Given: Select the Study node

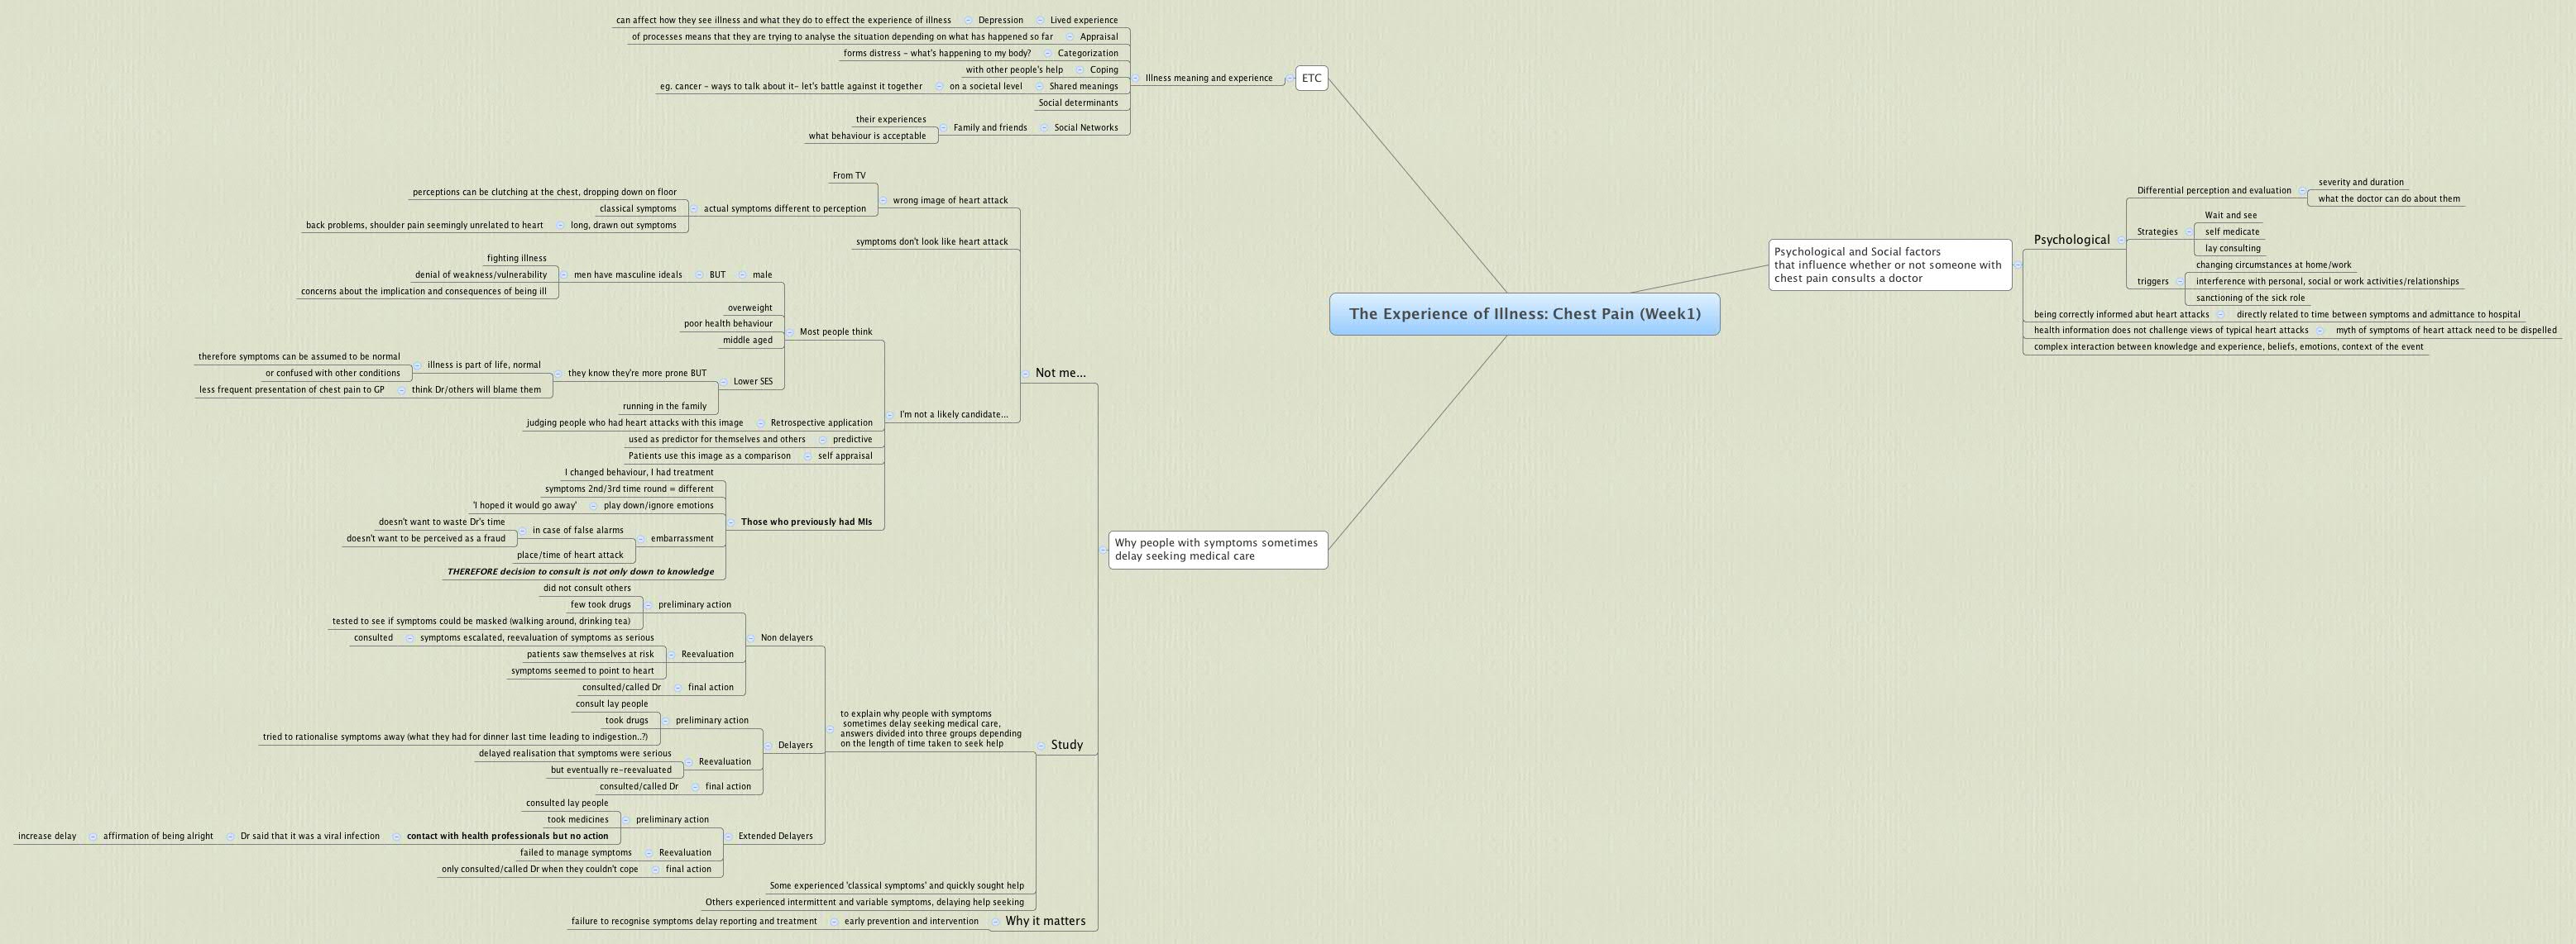Looking at the screenshot, I should click(1067, 744).
